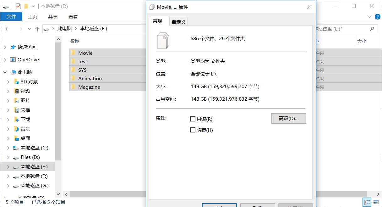Open the 音乐 folder icon

coord(16,129)
